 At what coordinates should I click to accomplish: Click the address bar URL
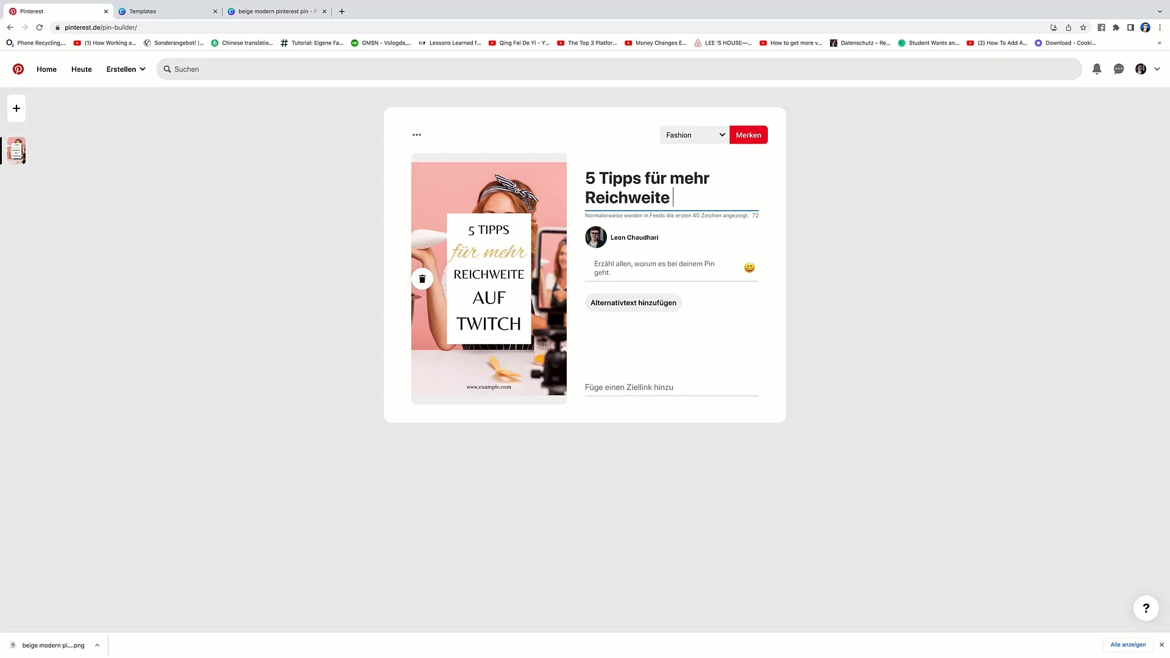coord(101,27)
